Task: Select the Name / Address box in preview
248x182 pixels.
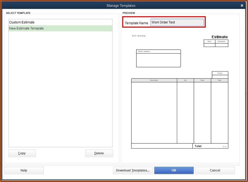Action: (158, 58)
